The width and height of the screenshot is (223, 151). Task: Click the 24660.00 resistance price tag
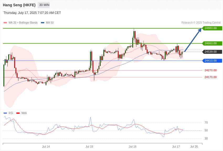pyautogui.click(x=212, y=43)
